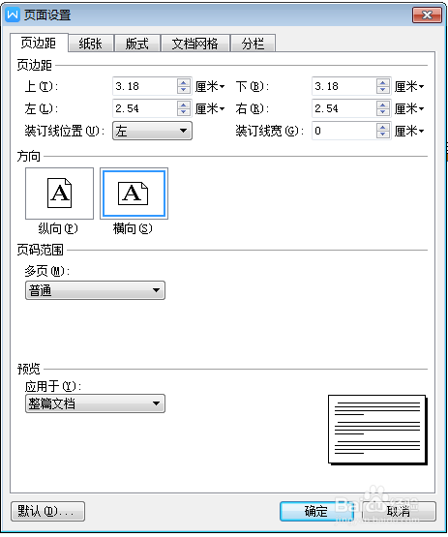Open unit dropdown for gutter width
Screen dimensions: 448x537
coord(409,131)
